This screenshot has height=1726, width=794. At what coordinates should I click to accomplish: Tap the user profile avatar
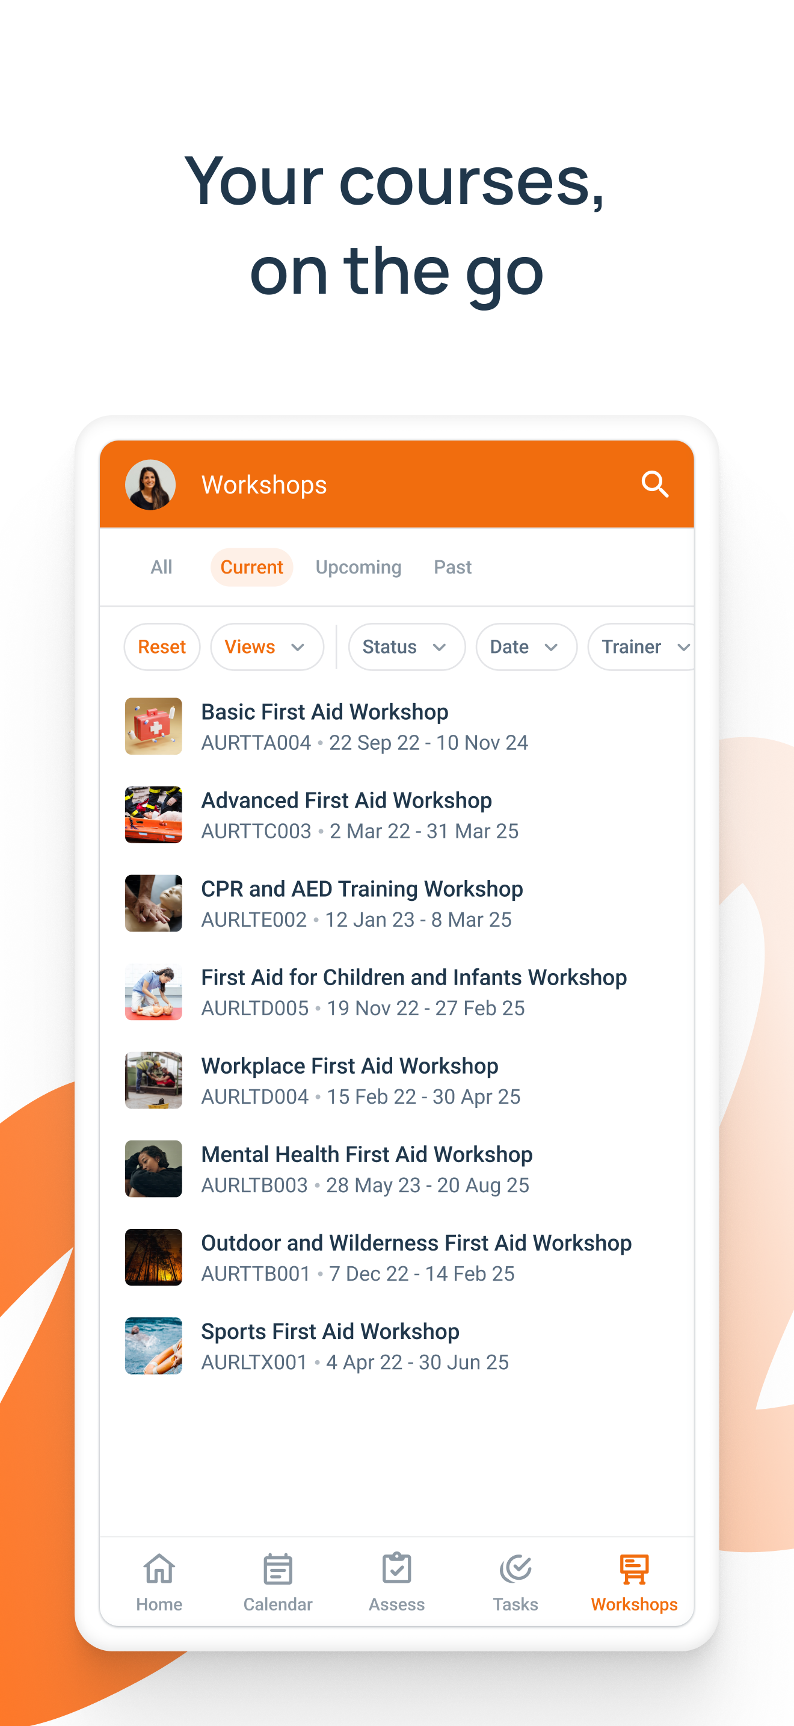click(150, 484)
